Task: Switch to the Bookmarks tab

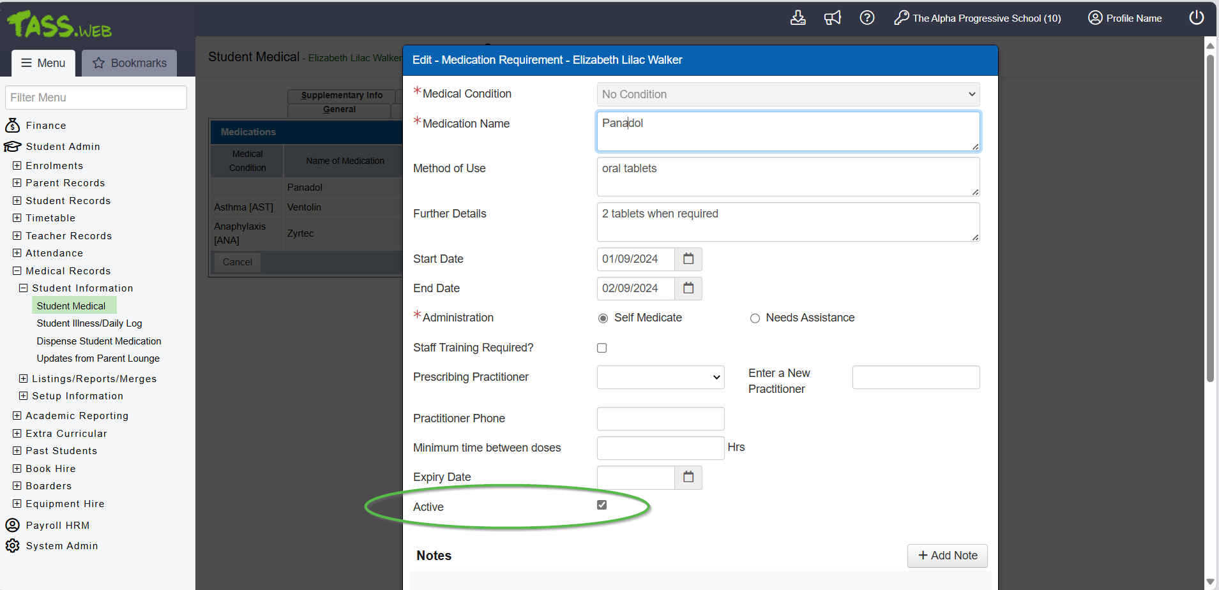Action: click(x=130, y=63)
